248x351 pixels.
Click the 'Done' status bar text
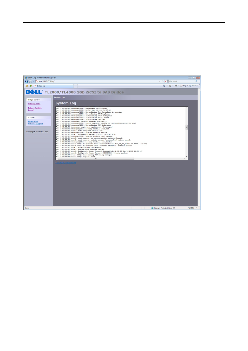(x=27, y=208)
